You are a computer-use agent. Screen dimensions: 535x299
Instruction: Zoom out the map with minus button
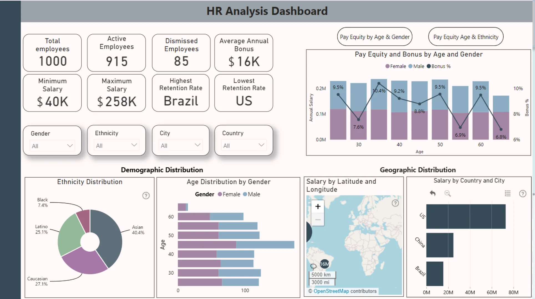318,219
